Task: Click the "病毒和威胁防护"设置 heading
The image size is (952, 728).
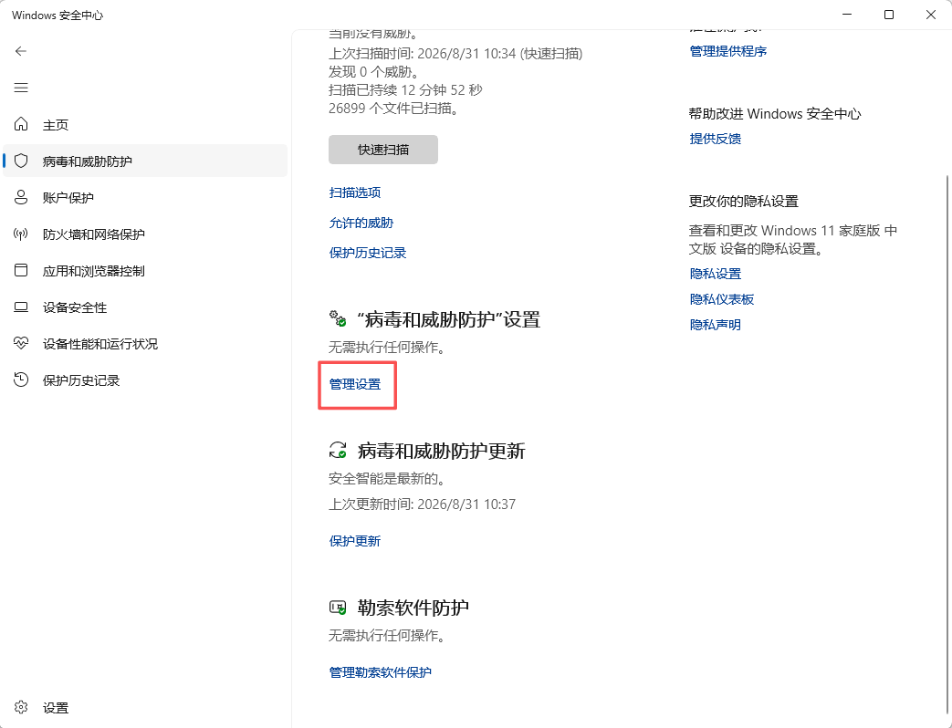Action: [449, 319]
